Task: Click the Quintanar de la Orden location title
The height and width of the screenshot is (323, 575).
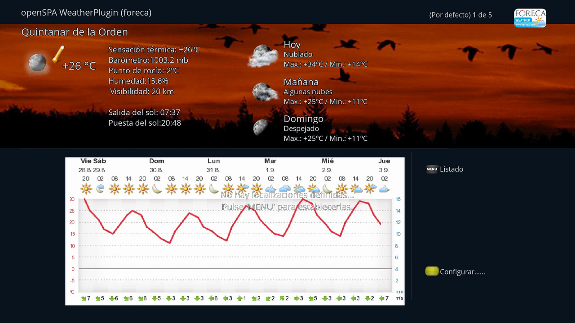Action: tap(75, 32)
